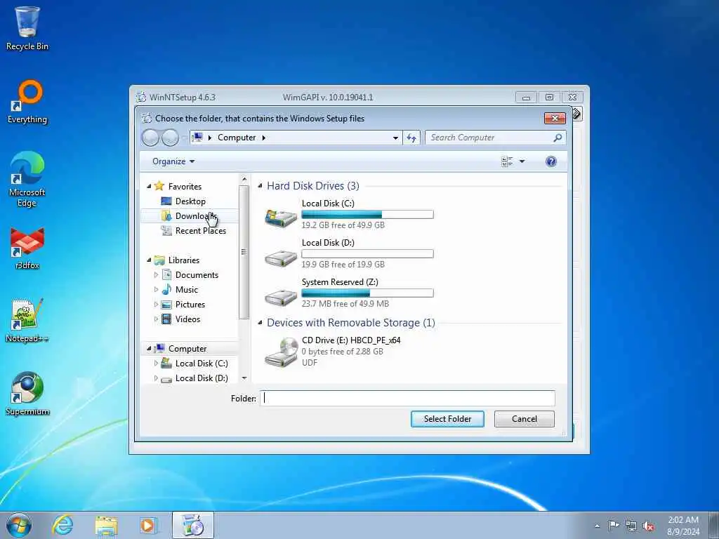The height and width of the screenshot is (539, 719).
Task: Open Microsoft Edge desktop shortcut
Action: click(x=27, y=179)
